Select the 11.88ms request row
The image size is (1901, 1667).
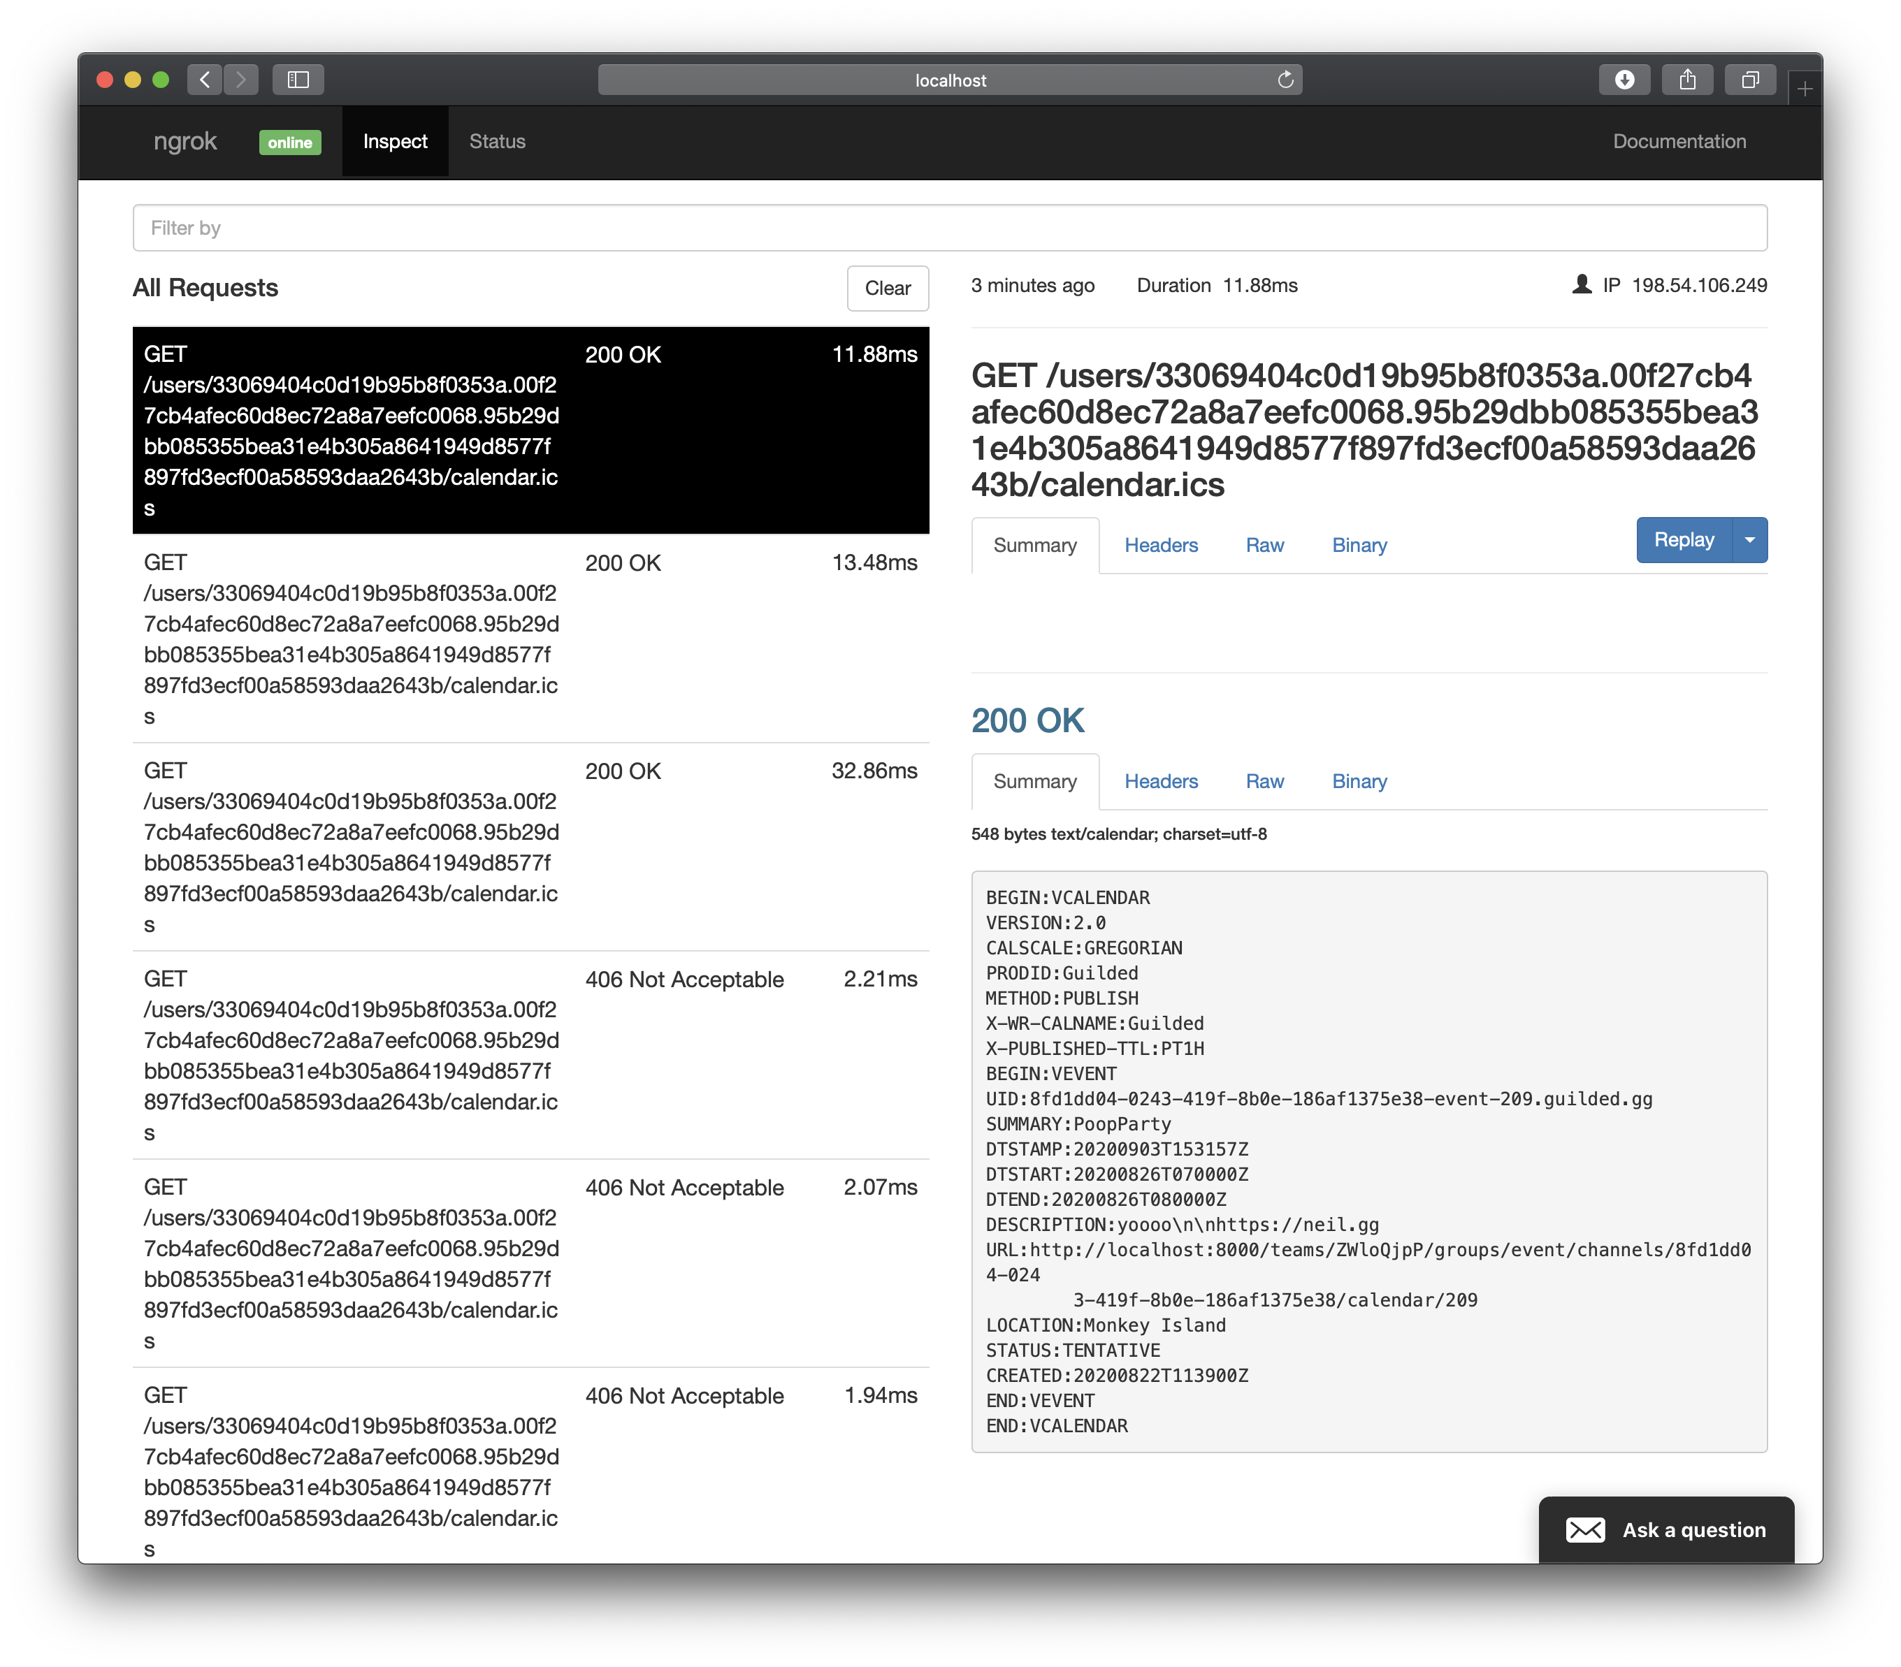pyautogui.click(x=530, y=430)
